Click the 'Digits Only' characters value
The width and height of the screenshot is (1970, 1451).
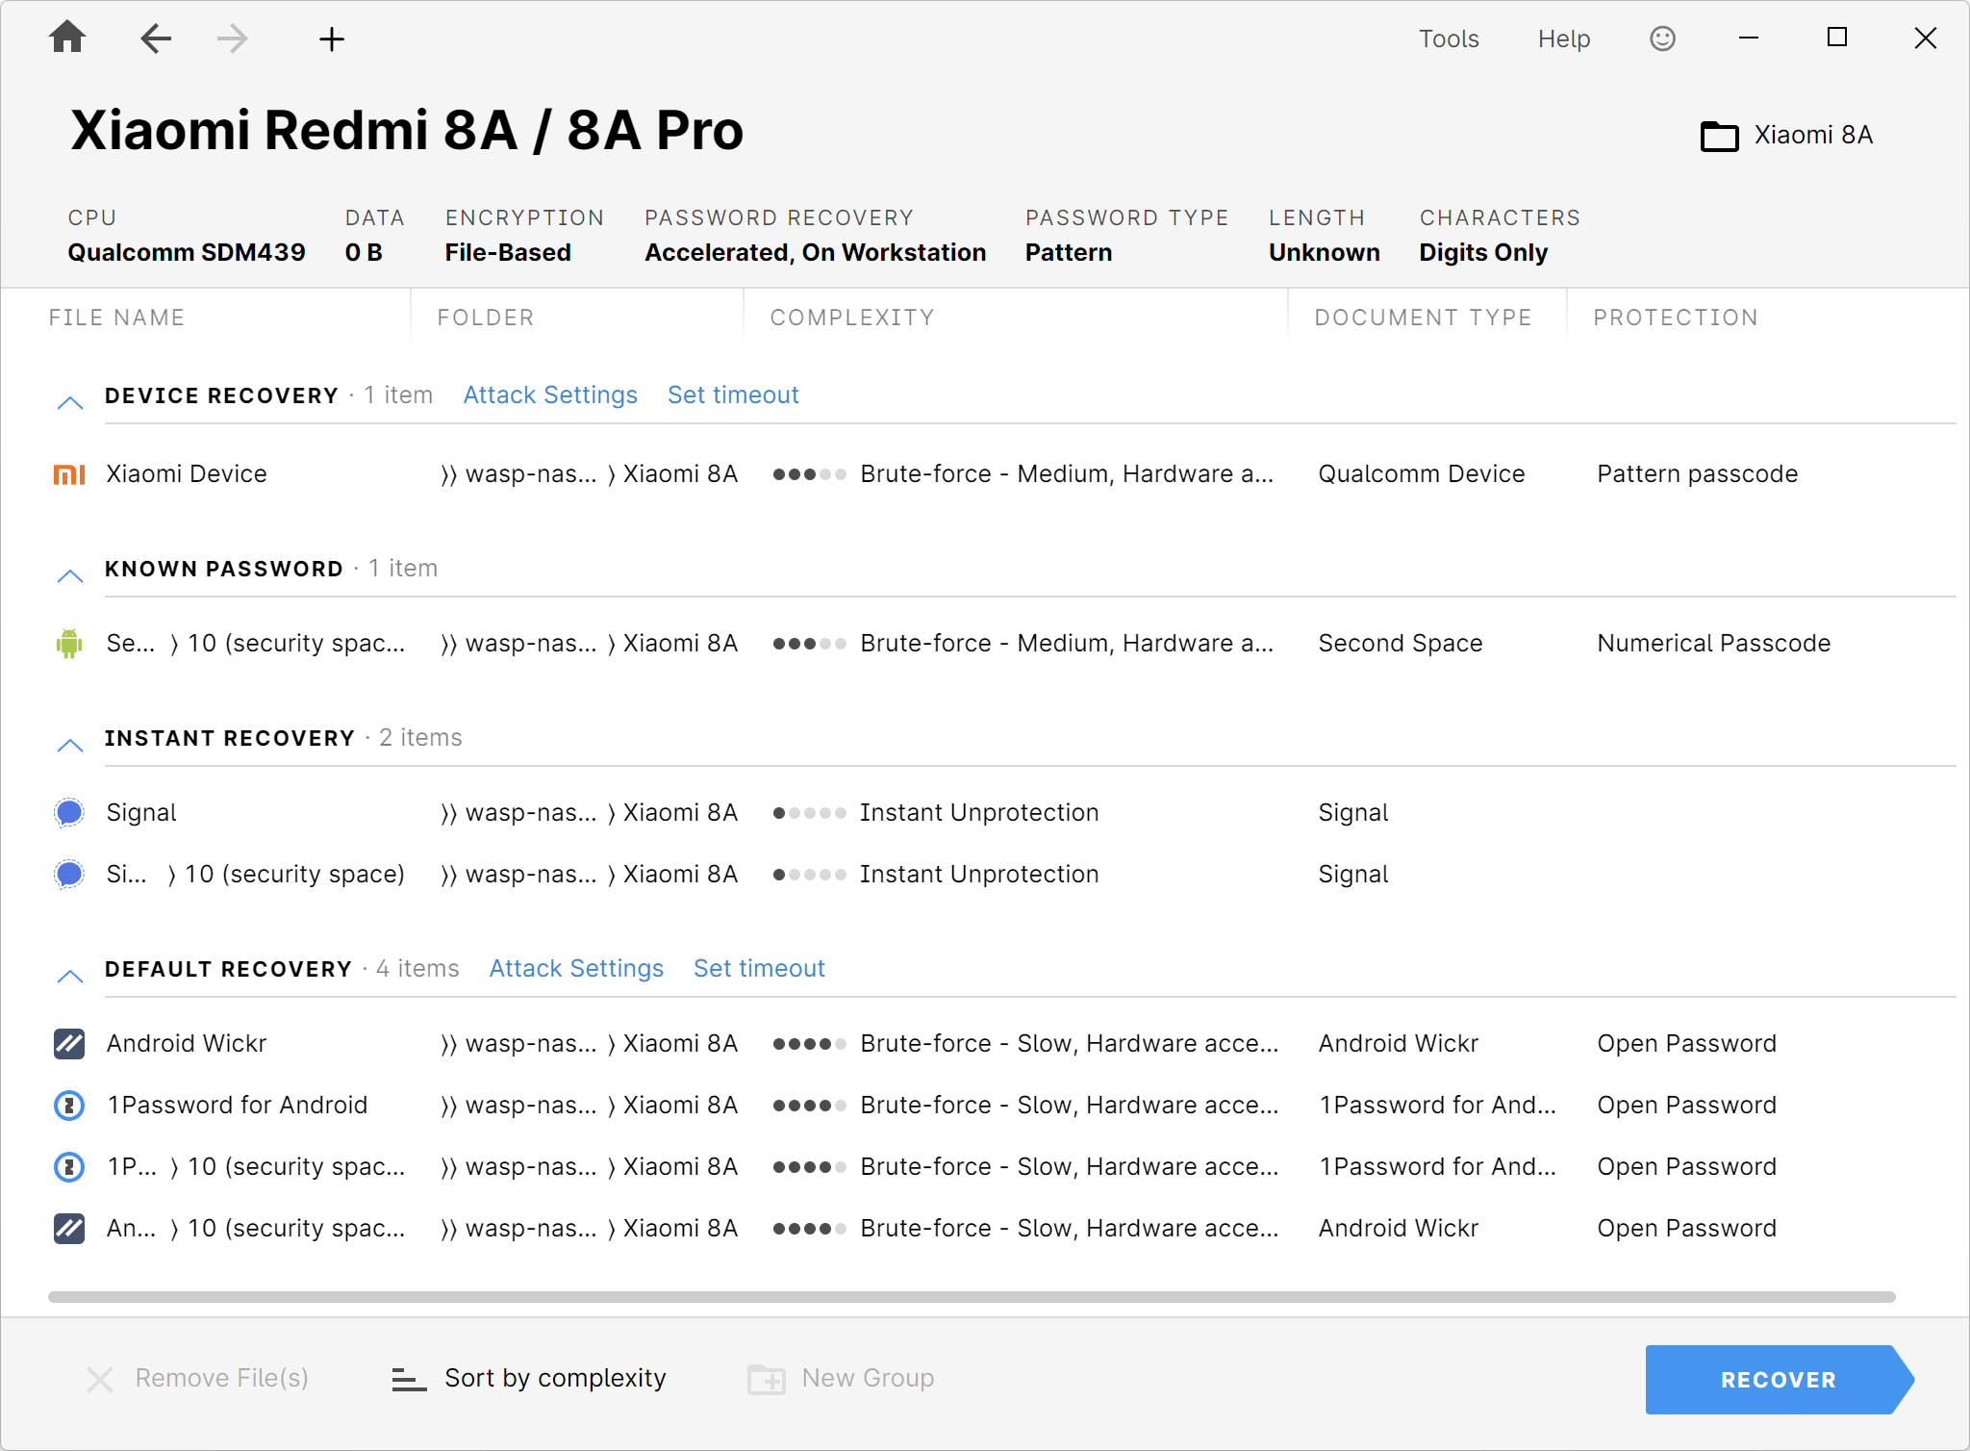[x=1483, y=253]
